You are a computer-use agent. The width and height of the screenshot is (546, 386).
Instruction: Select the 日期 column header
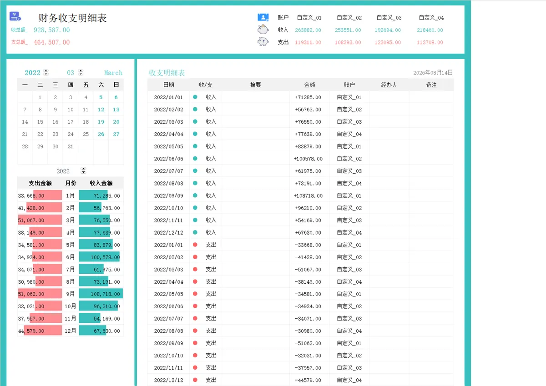[168, 85]
